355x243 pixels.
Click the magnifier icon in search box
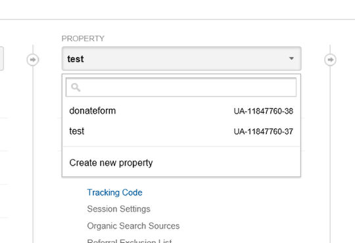(76, 87)
